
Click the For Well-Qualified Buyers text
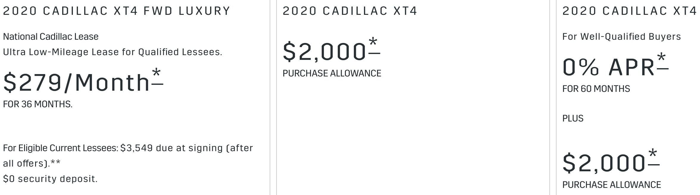(622, 36)
